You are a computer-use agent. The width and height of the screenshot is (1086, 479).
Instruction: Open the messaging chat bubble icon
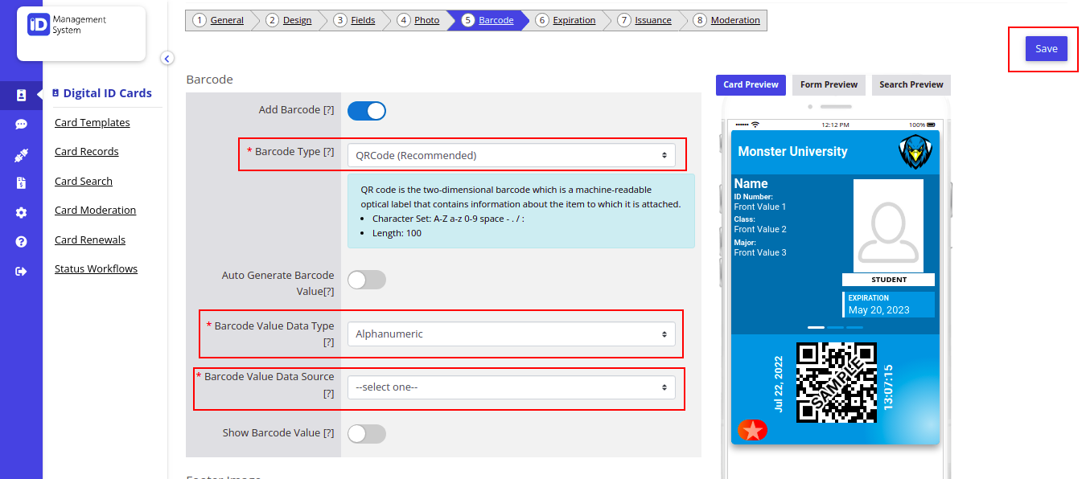(x=21, y=125)
